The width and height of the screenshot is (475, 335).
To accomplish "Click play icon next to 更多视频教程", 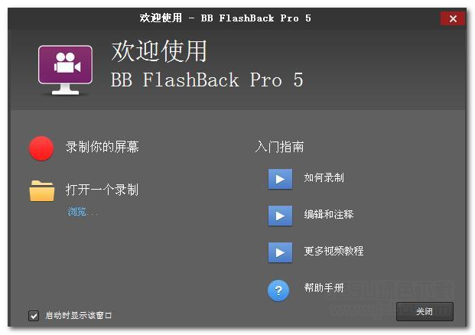I will point(280,252).
